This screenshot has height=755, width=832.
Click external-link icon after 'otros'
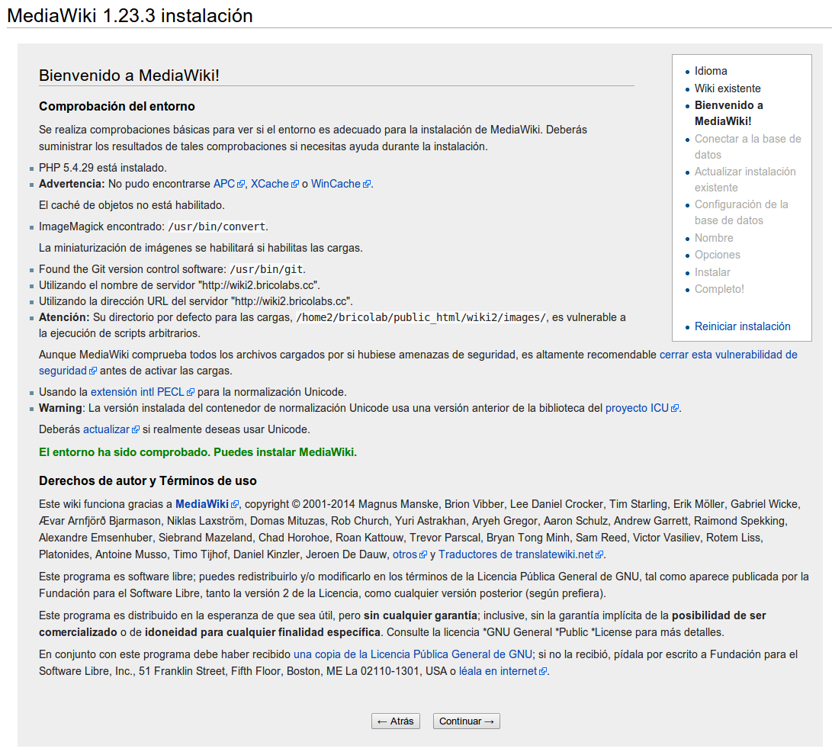[x=423, y=555]
